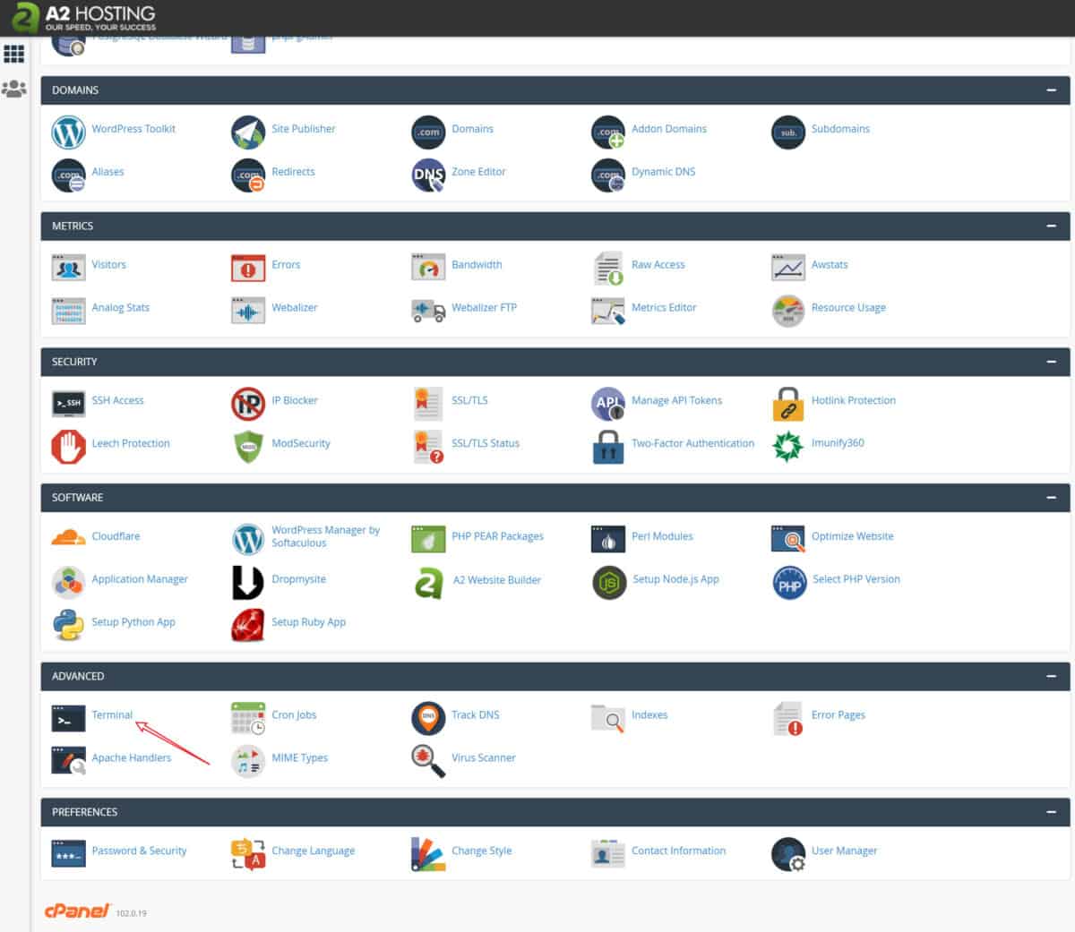
Task: Open the Select PHP Version icon
Action: click(x=789, y=583)
